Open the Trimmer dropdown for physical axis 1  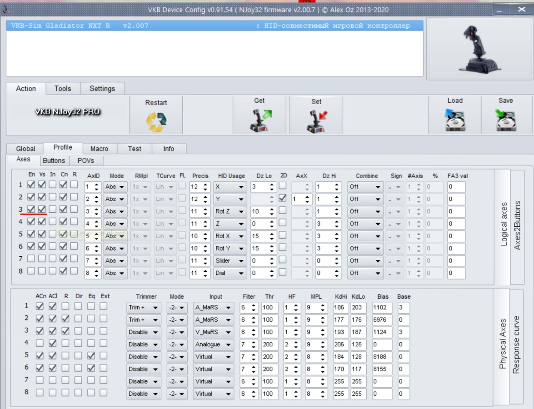[x=144, y=308]
